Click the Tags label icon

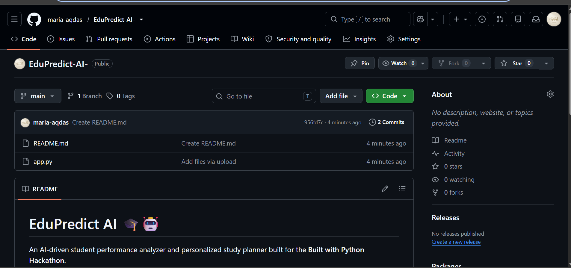click(110, 96)
